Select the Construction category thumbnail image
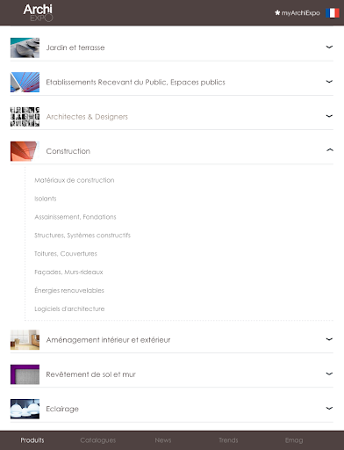344x450 pixels. 25,151
